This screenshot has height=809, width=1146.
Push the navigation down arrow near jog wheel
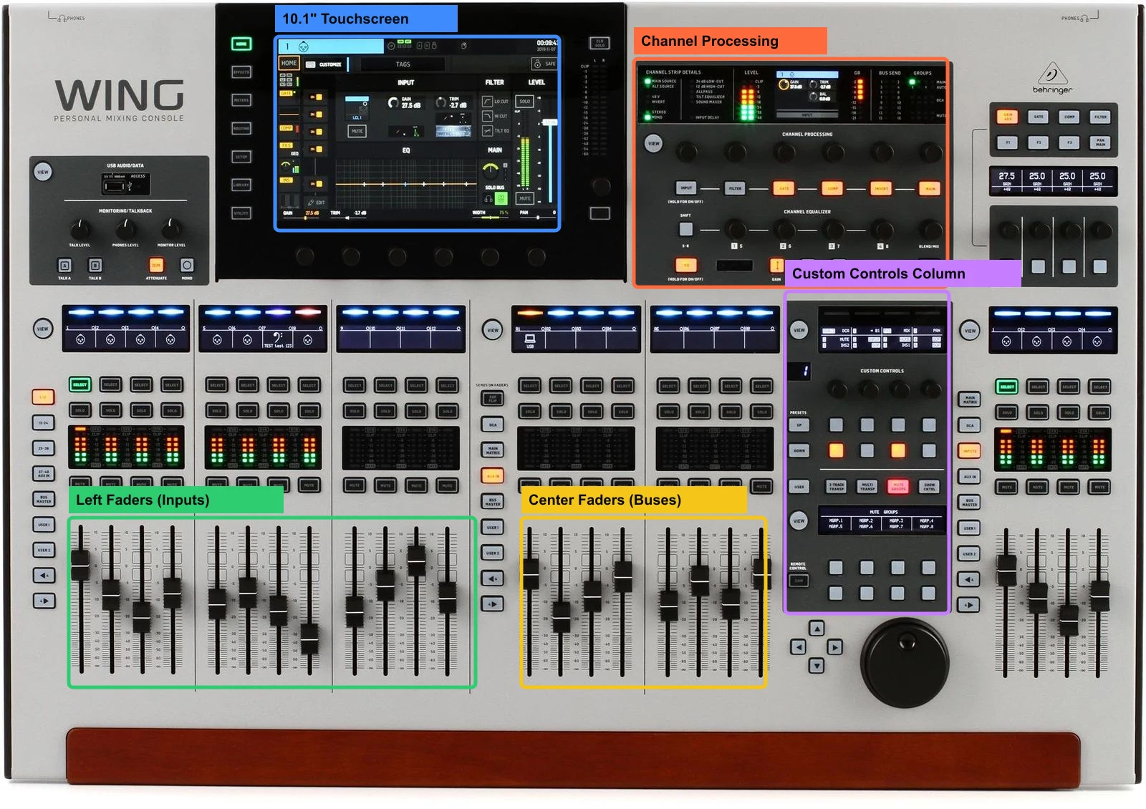pos(817,666)
